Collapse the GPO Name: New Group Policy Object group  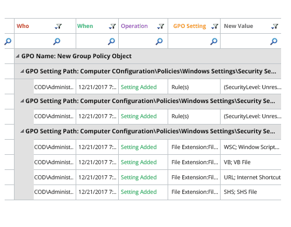pyautogui.click(x=17, y=56)
